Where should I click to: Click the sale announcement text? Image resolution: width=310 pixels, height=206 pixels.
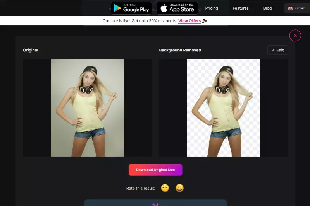(x=140, y=21)
